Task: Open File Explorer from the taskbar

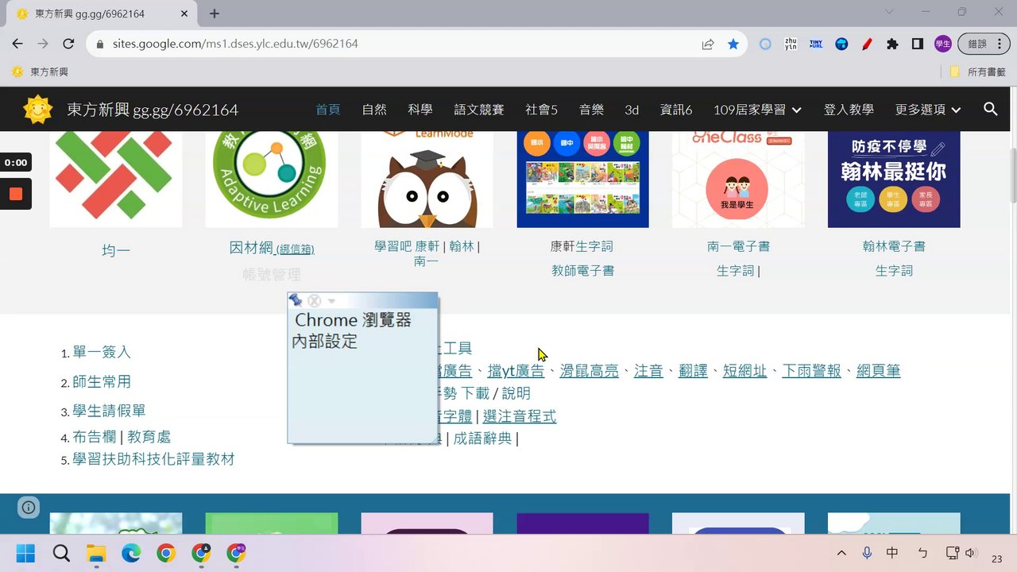Action: pos(96,554)
